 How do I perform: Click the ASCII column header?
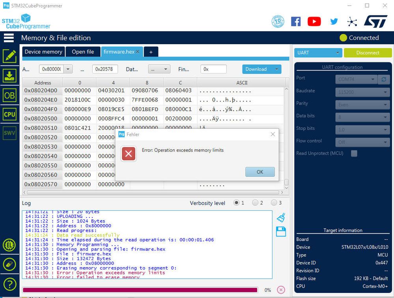(x=242, y=83)
